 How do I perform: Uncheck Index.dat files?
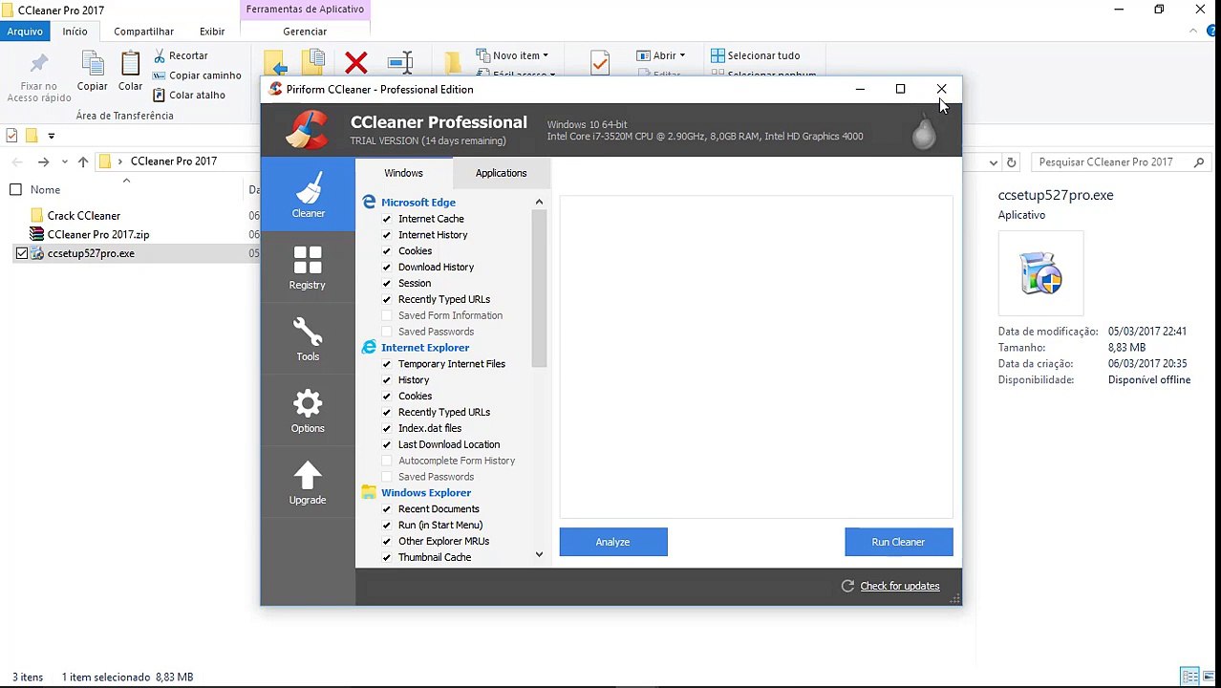pos(387,428)
